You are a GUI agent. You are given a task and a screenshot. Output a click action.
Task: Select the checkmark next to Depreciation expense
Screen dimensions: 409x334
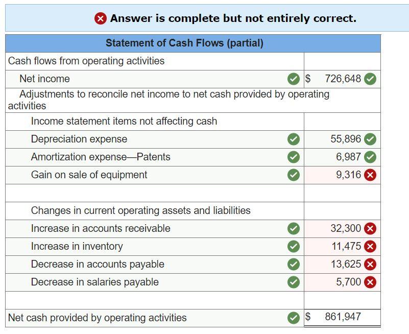[294, 139]
